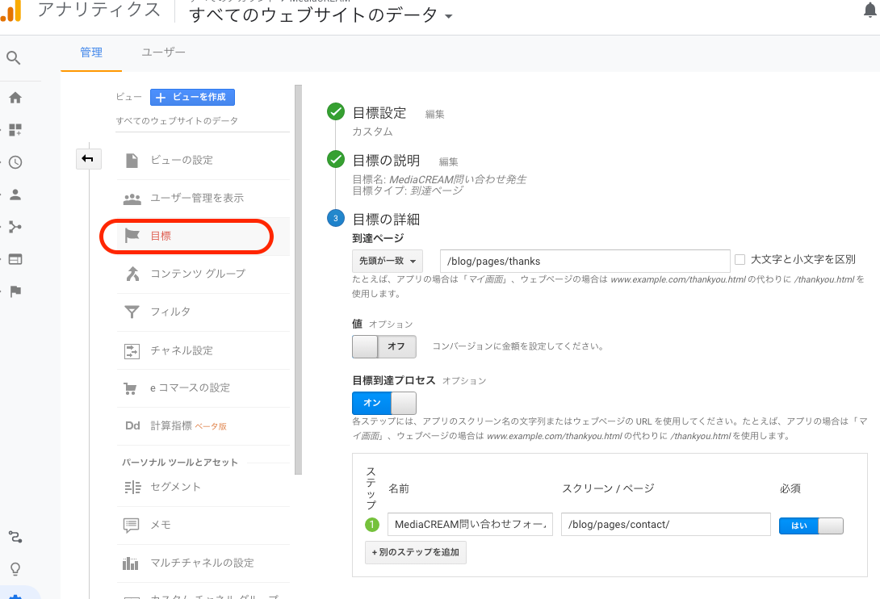
Task: Open the Attribution path icon near sidebar bottom
Action: (15, 537)
